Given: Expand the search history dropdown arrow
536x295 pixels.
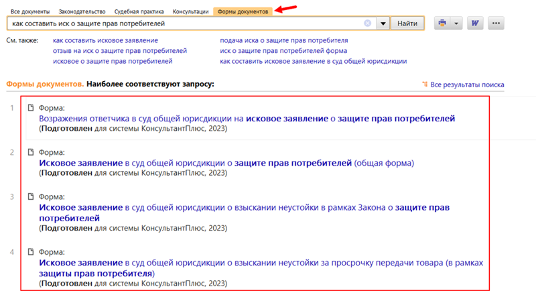Looking at the screenshot, I should (x=383, y=23).
